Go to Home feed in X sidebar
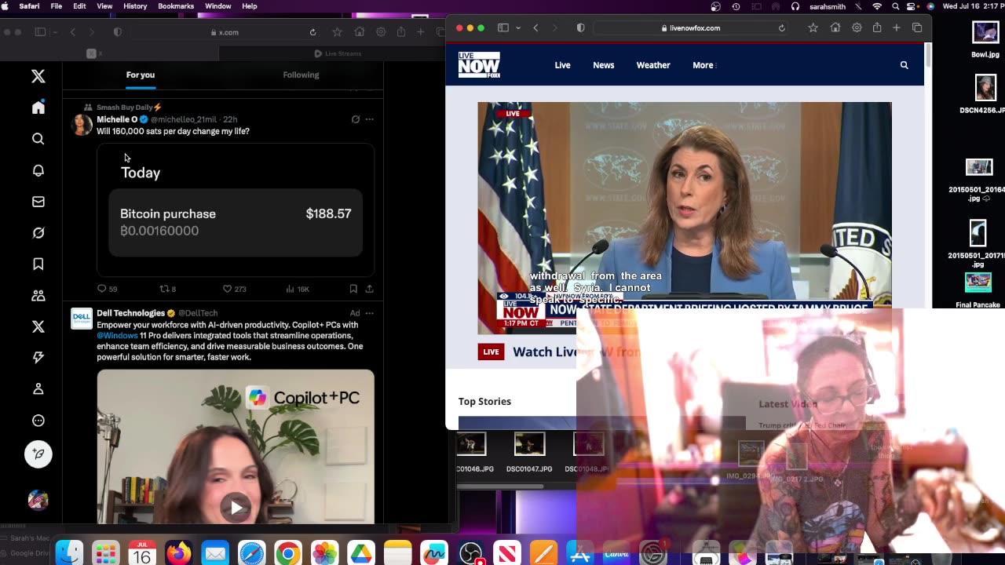This screenshot has width=1005, height=565. pyautogui.click(x=38, y=108)
